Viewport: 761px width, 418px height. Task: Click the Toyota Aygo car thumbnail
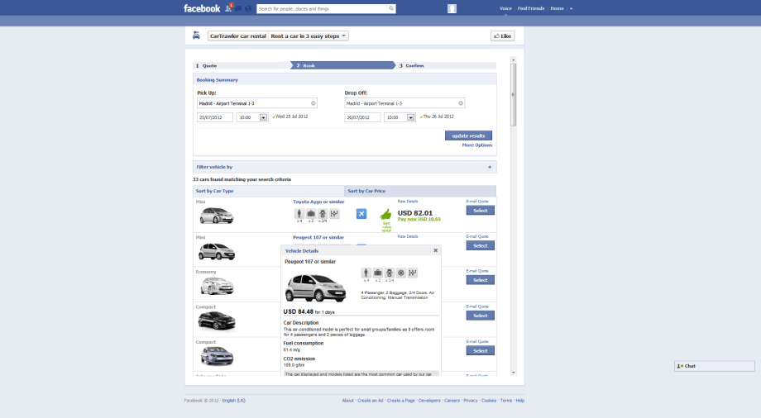217,216
